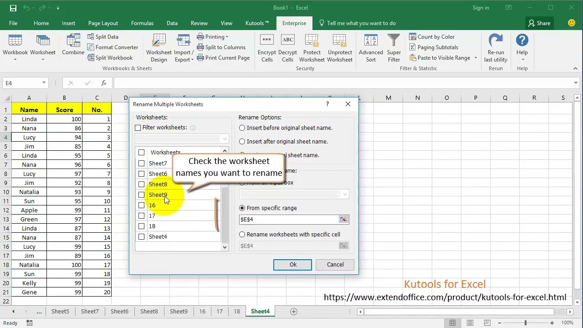Click Print Current Page
This screenshot has width=583, height=328.
click(223, 58)
